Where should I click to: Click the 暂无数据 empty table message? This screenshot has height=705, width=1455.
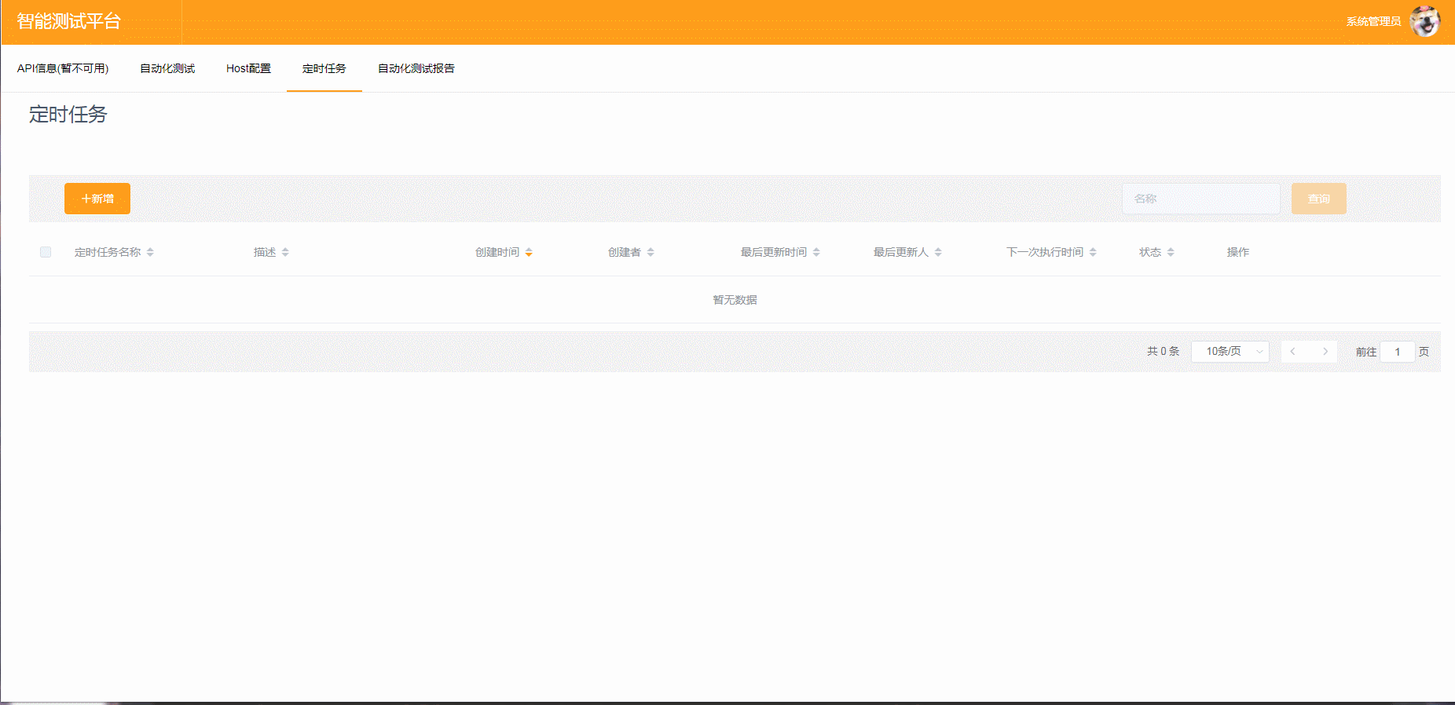point(735,300)
